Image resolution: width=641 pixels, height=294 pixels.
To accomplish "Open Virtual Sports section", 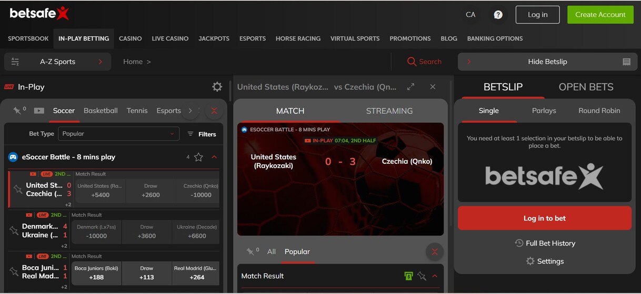I will 355,38.
